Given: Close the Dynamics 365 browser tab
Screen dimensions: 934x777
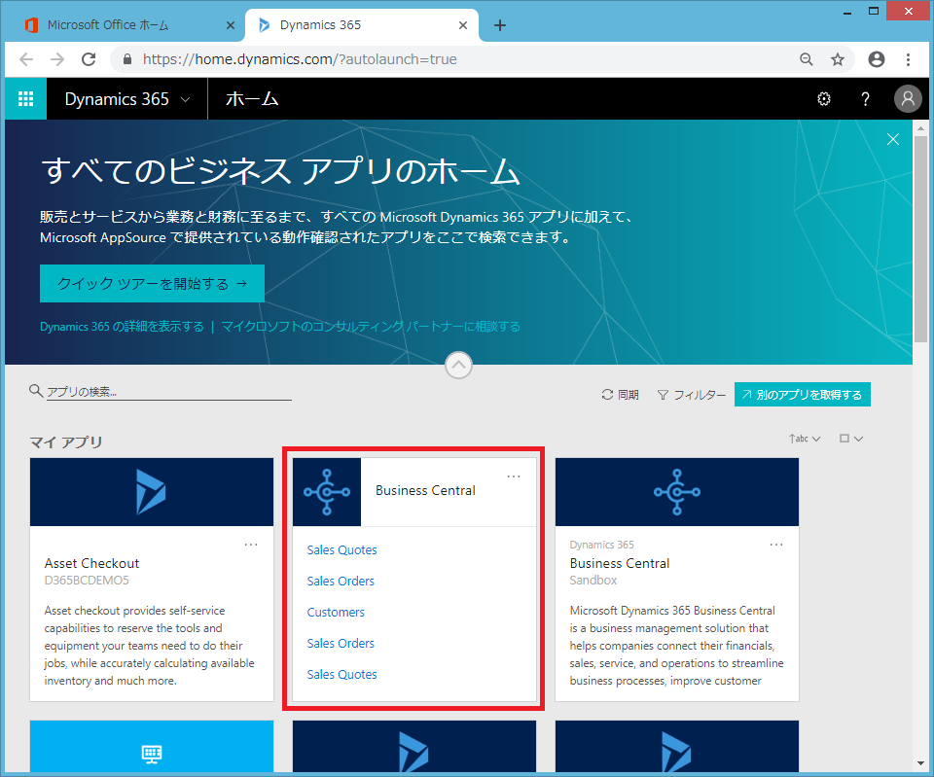Looking at the screenshot, I should 463,25.
